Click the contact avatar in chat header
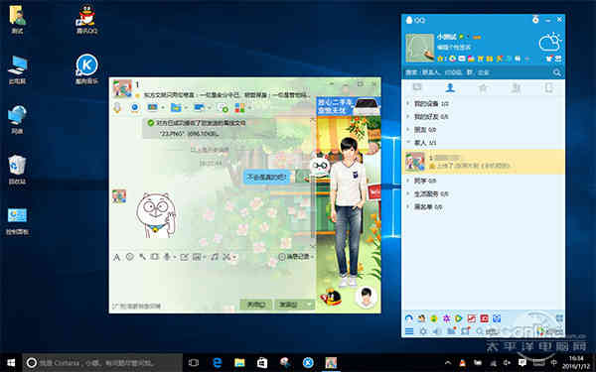The height and width of the screenshot is (372, 596). pyautogui.click(x=122, y=89)
